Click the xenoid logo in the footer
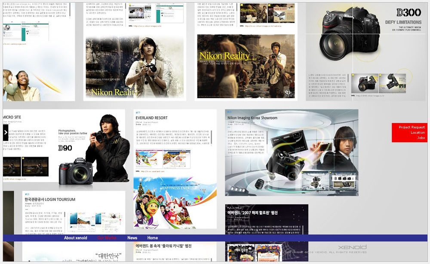Image resolution: width=430 pixels, height=264 pixels. (x=352, y=248)
